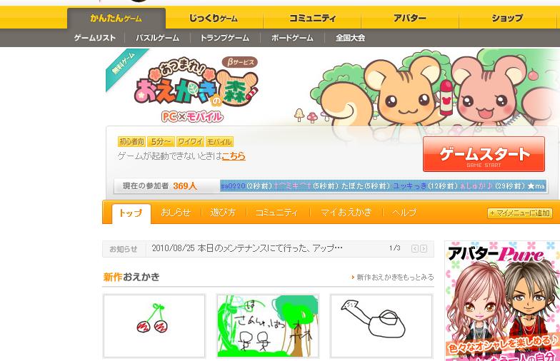
Task: Click the βサービス badge
Action: 240,61
